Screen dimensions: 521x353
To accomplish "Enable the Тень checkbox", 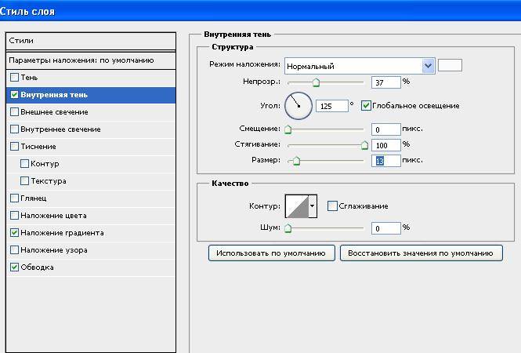I will [x=15, y=78].
